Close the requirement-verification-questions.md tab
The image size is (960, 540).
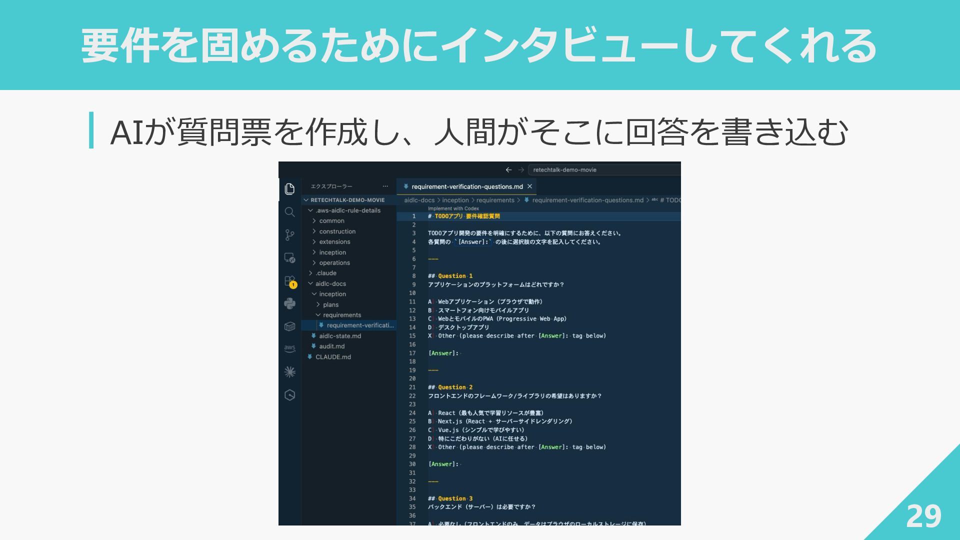[x=529, y=186]
